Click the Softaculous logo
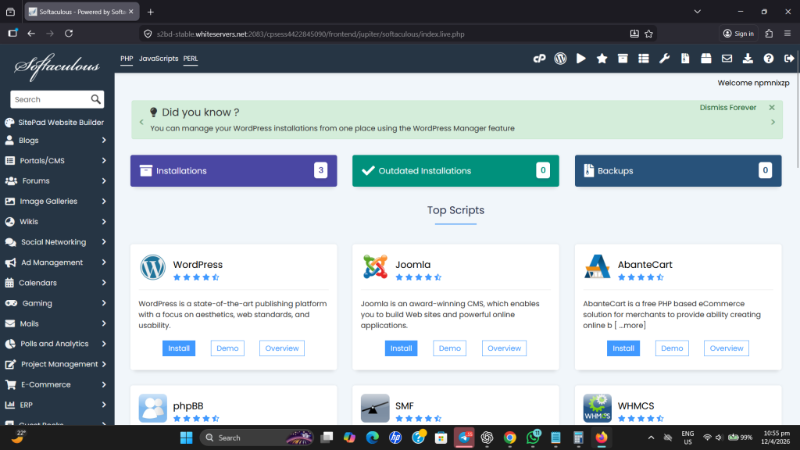Viewport: 800px width, 450px height. 57,67
